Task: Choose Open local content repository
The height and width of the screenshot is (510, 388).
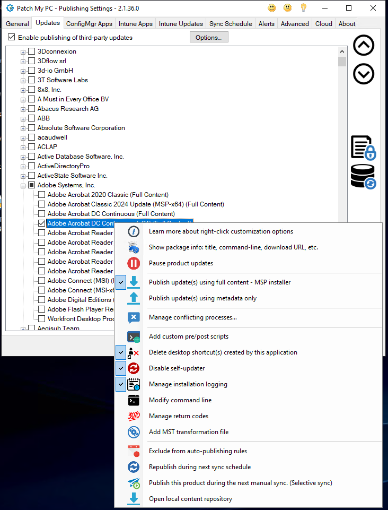Action: (x=190, y=499)
